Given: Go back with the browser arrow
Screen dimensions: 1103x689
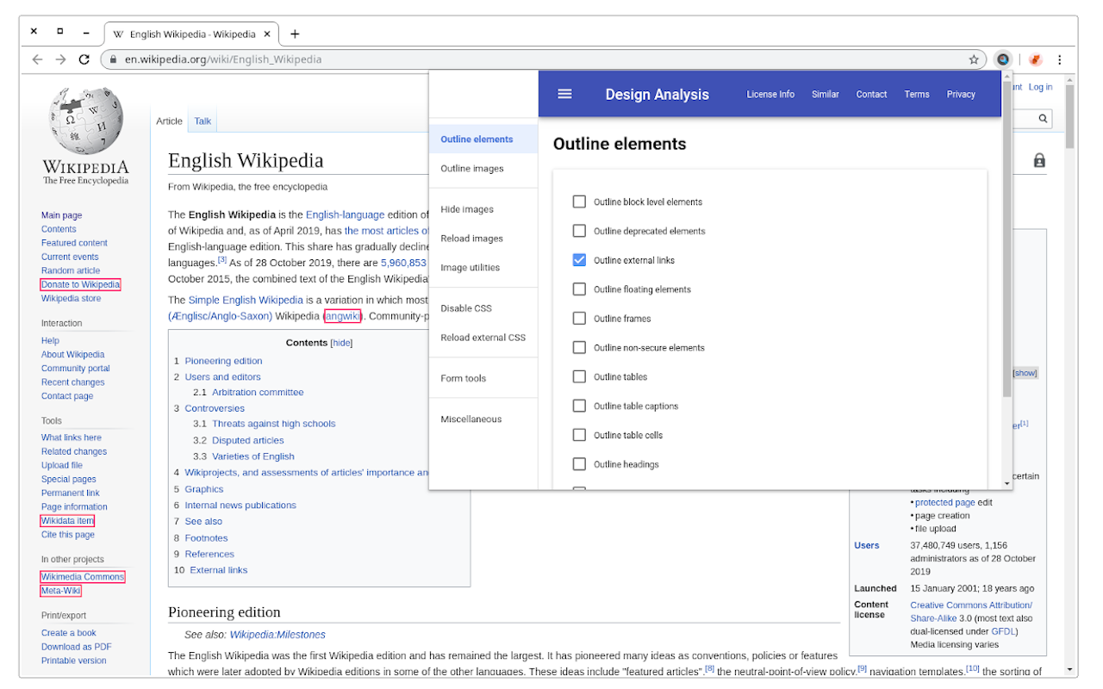Looking at the screenshot, I should pos(37,59).
